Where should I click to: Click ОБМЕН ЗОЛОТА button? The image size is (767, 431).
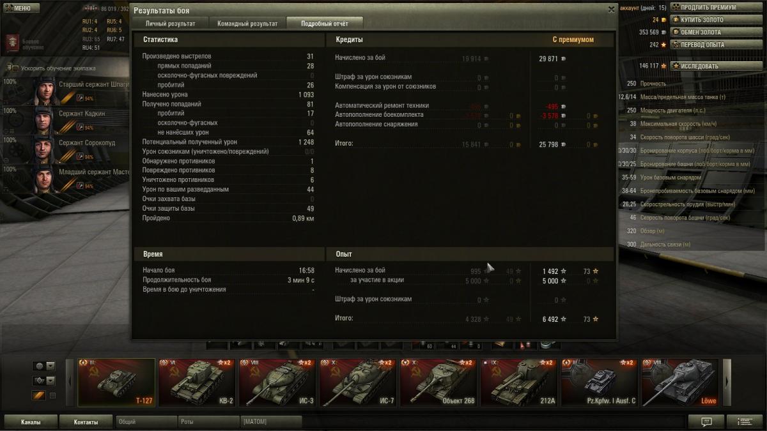[x=716, y=32]
